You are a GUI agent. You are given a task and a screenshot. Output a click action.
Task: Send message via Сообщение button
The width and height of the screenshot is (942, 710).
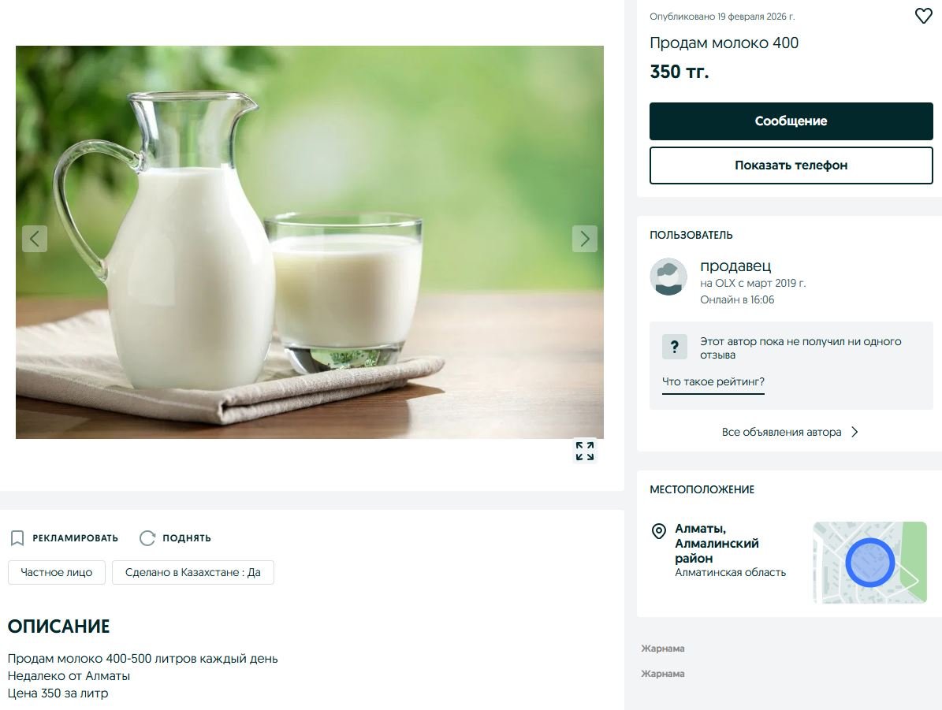(791, 121)
